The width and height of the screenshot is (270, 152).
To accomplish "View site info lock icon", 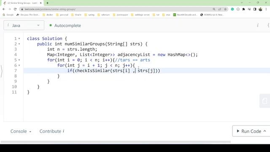I will 22,9.
